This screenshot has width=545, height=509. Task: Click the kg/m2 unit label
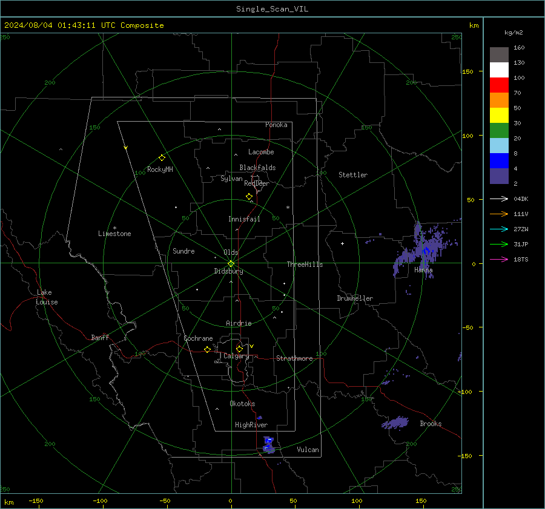tap(514, 33)
